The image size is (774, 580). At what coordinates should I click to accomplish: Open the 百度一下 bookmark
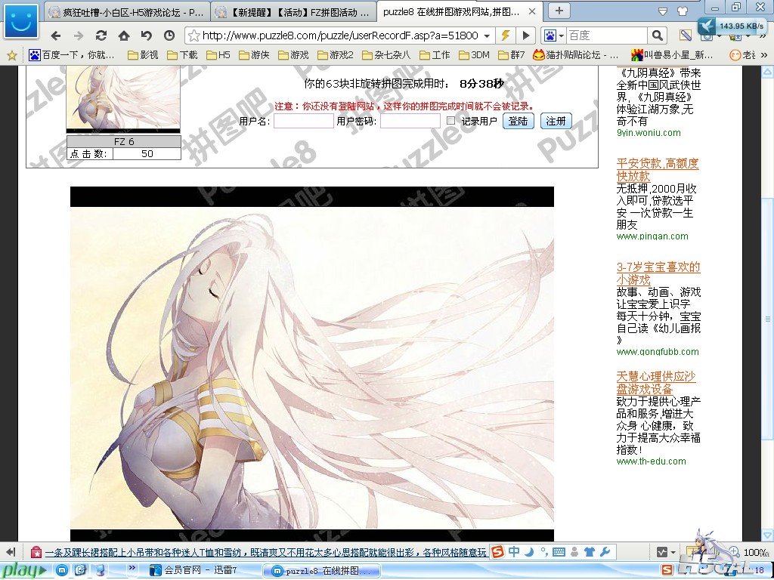click(x=72, y=55)
